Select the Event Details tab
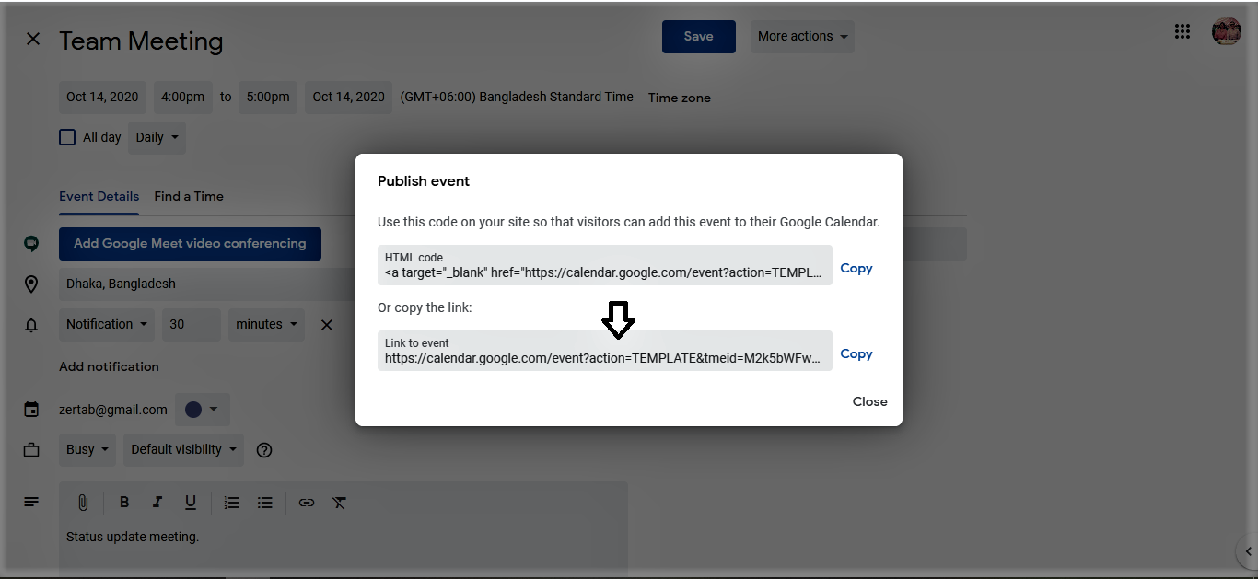 pos(99,196)
